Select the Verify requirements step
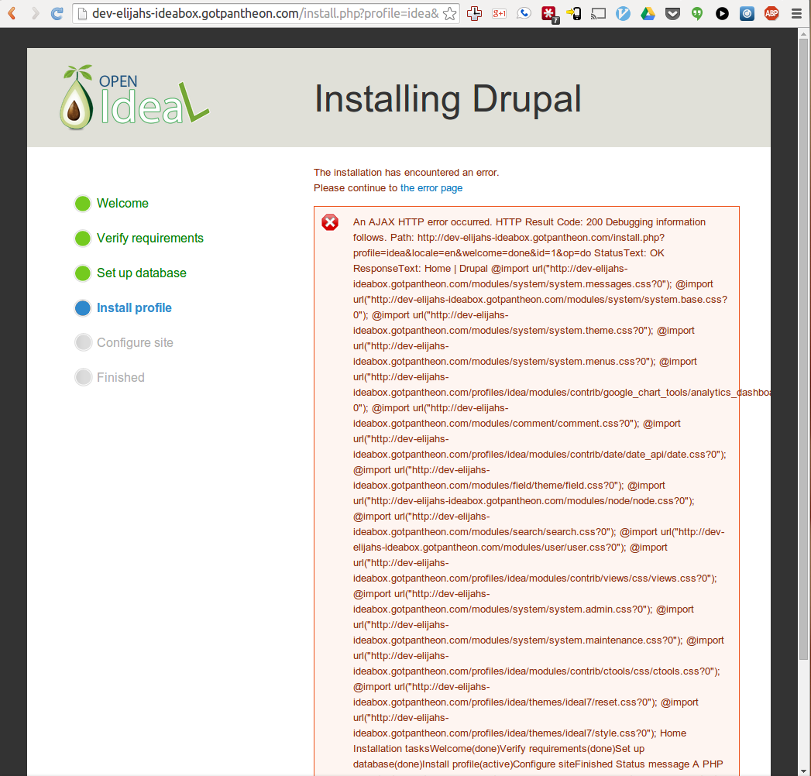The height and width of the screenshot is (776, 811). (x=150, y=238)
